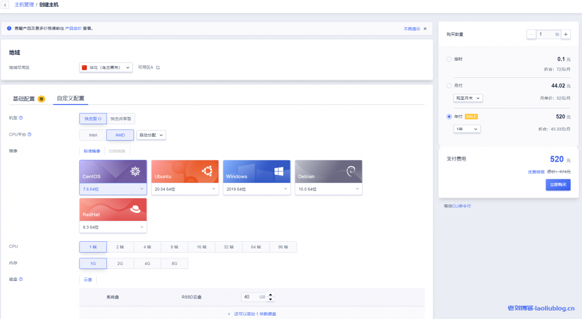Select the 月付 monthly billing radio
The height and width of the screenshot is (319, 582).
pos(450,86)
